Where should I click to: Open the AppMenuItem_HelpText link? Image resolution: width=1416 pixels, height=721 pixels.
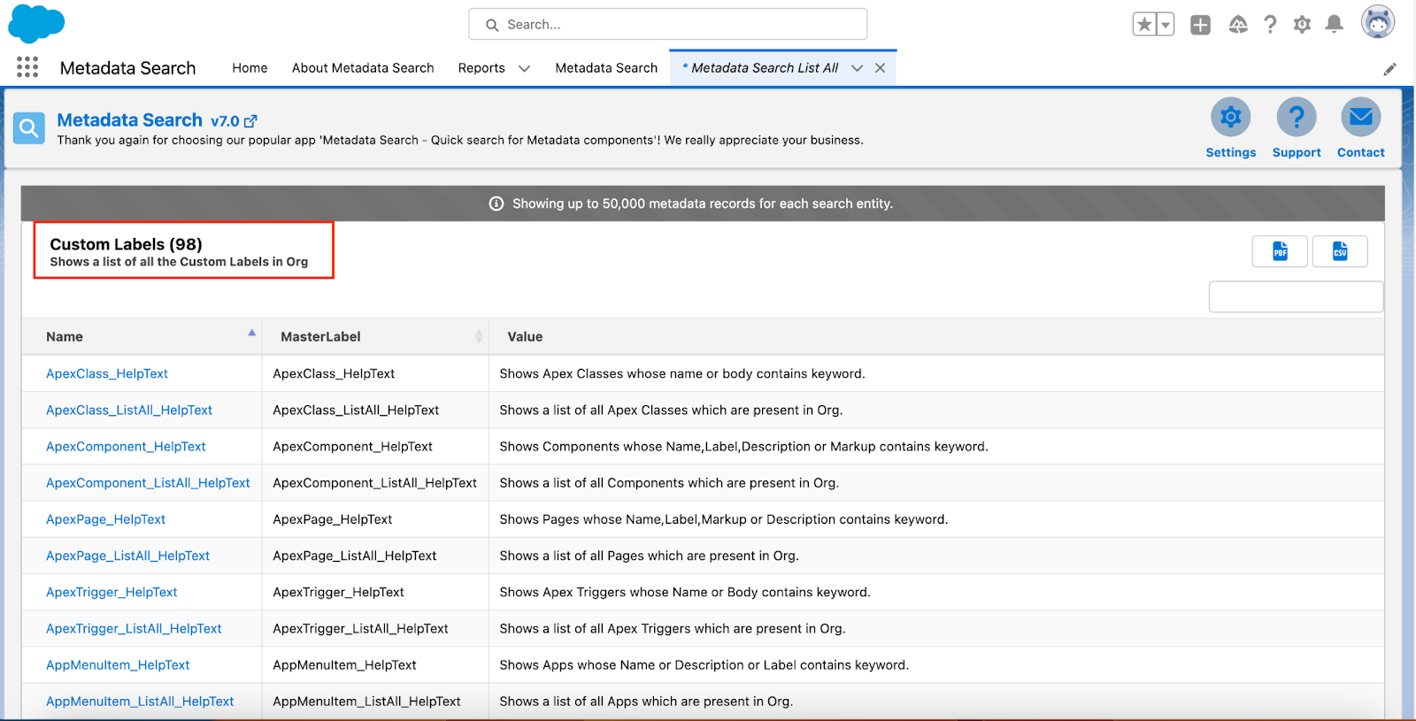pyautogui.click(x=118, y=664)
